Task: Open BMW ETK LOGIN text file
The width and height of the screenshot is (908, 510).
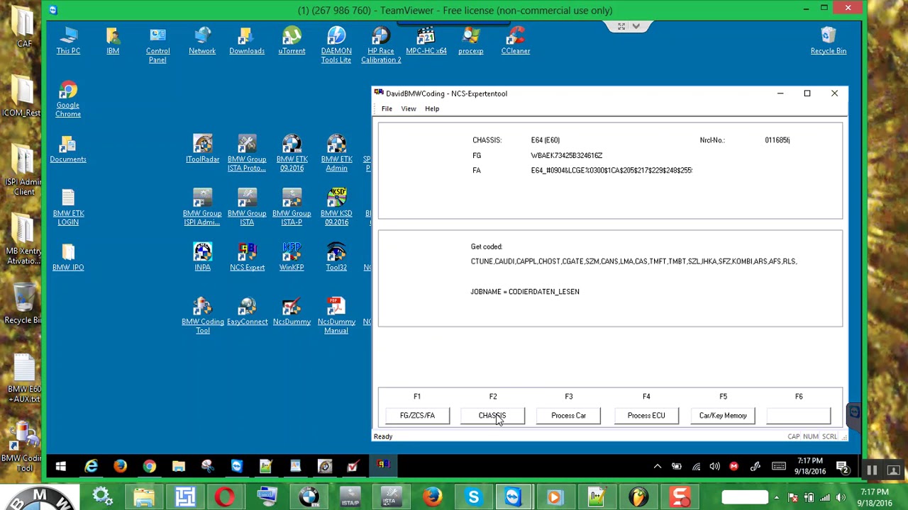Action: click(x=68, y=208)
